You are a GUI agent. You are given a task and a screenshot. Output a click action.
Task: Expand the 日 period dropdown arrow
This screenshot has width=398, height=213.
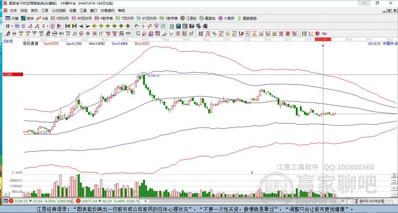(12, 26)
